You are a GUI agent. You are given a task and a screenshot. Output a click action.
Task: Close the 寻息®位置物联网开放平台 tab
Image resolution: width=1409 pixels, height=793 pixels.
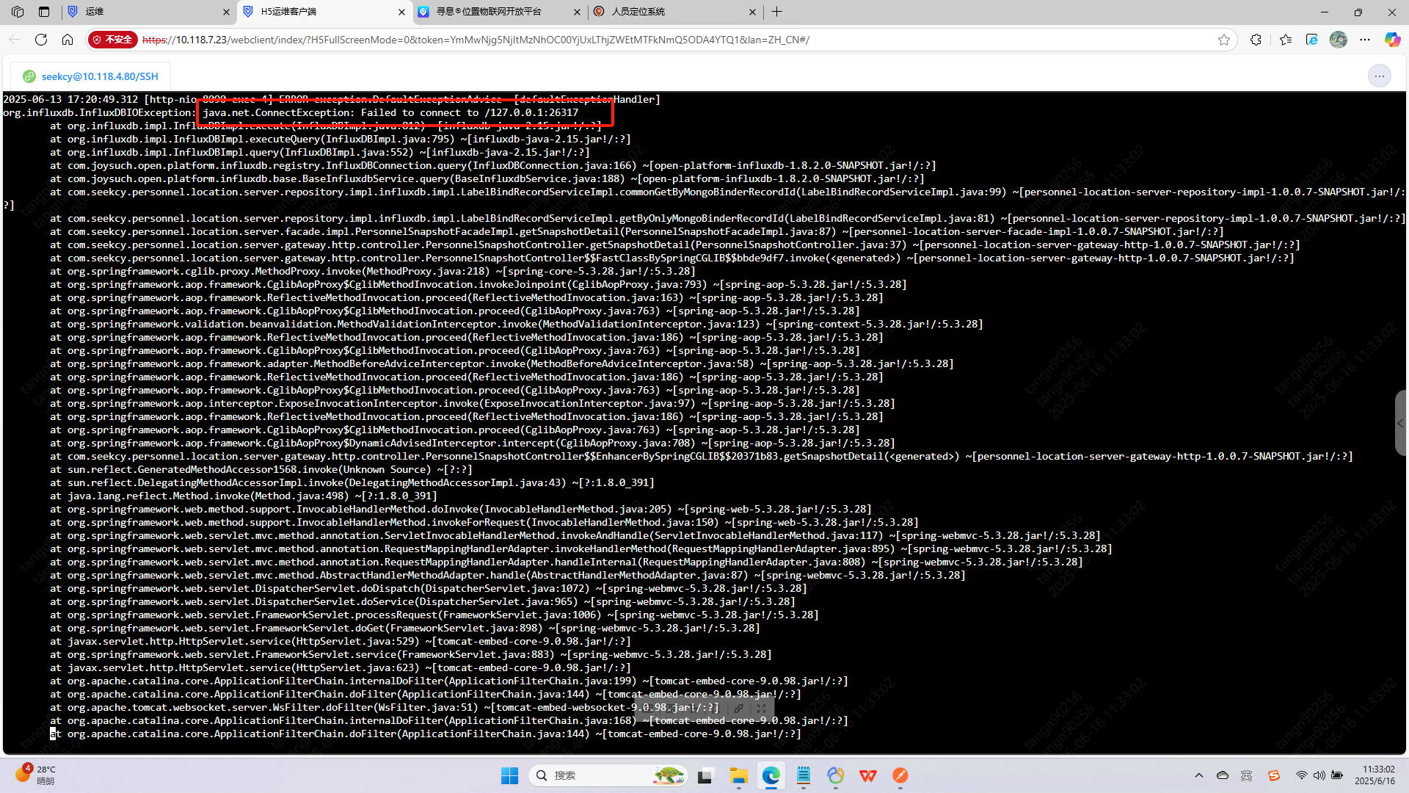(577, 12)
